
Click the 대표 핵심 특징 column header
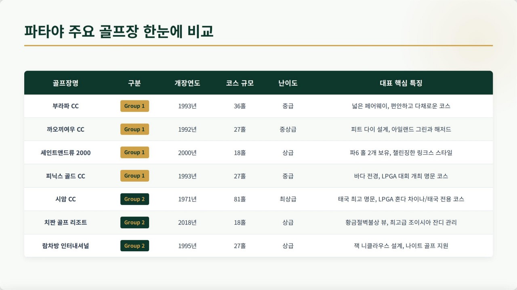coord(401,83)
